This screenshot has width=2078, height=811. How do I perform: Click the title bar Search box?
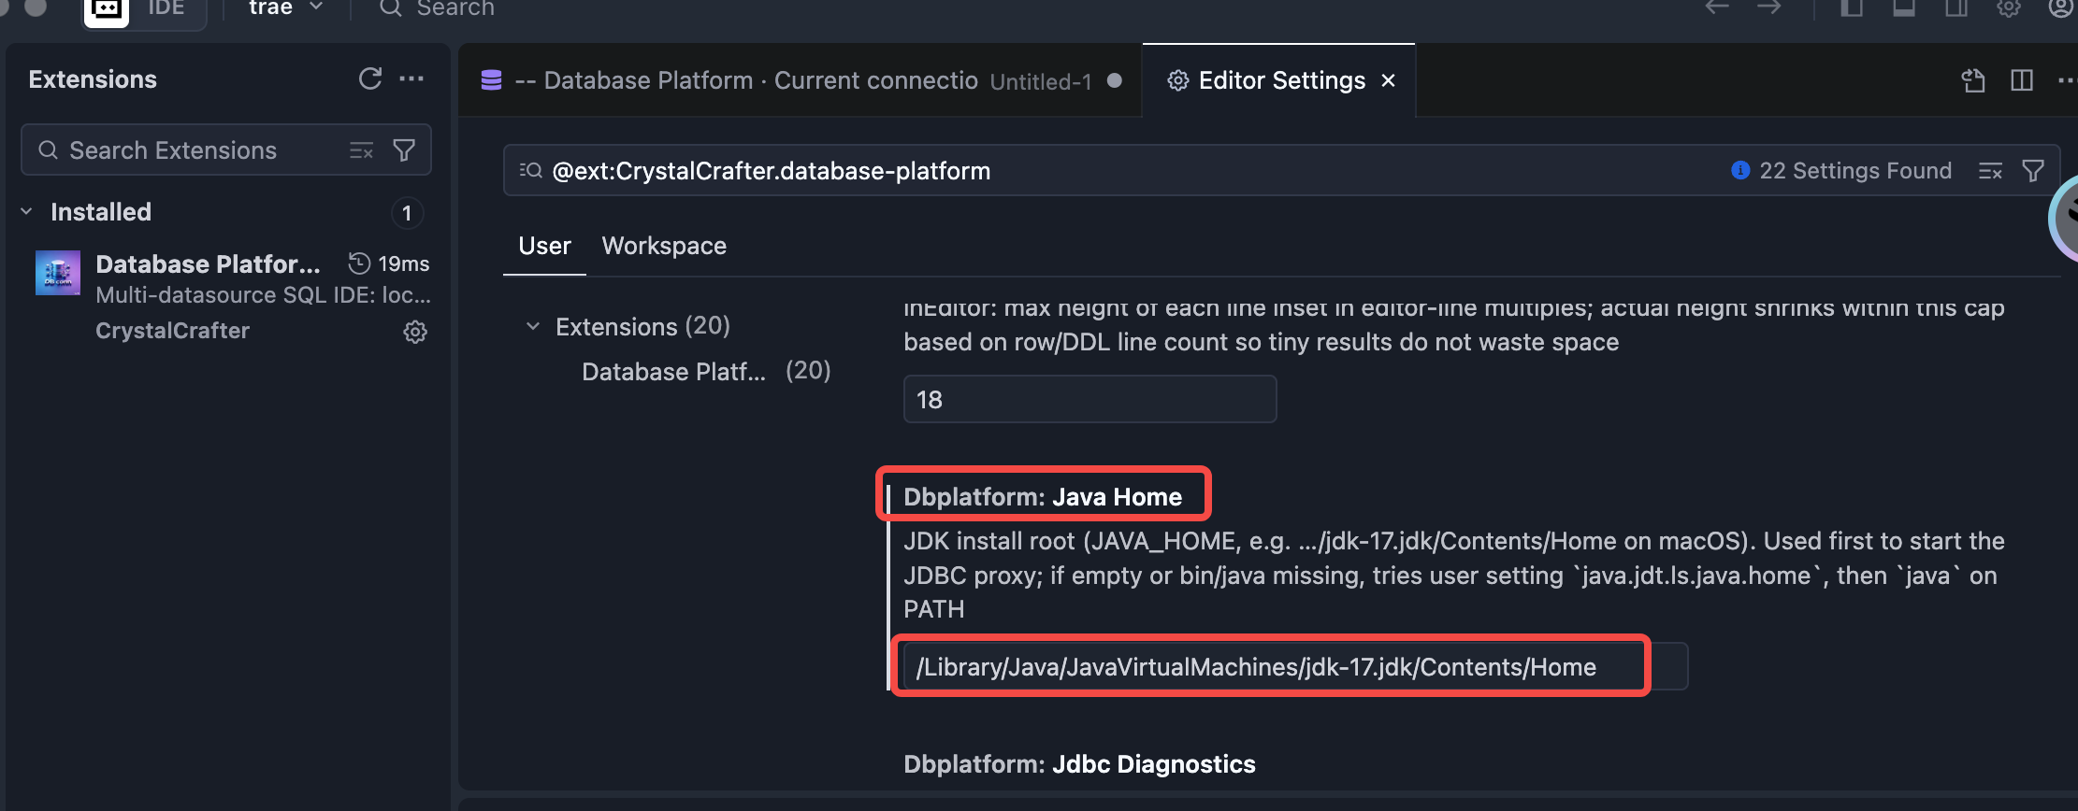point(438,7)
